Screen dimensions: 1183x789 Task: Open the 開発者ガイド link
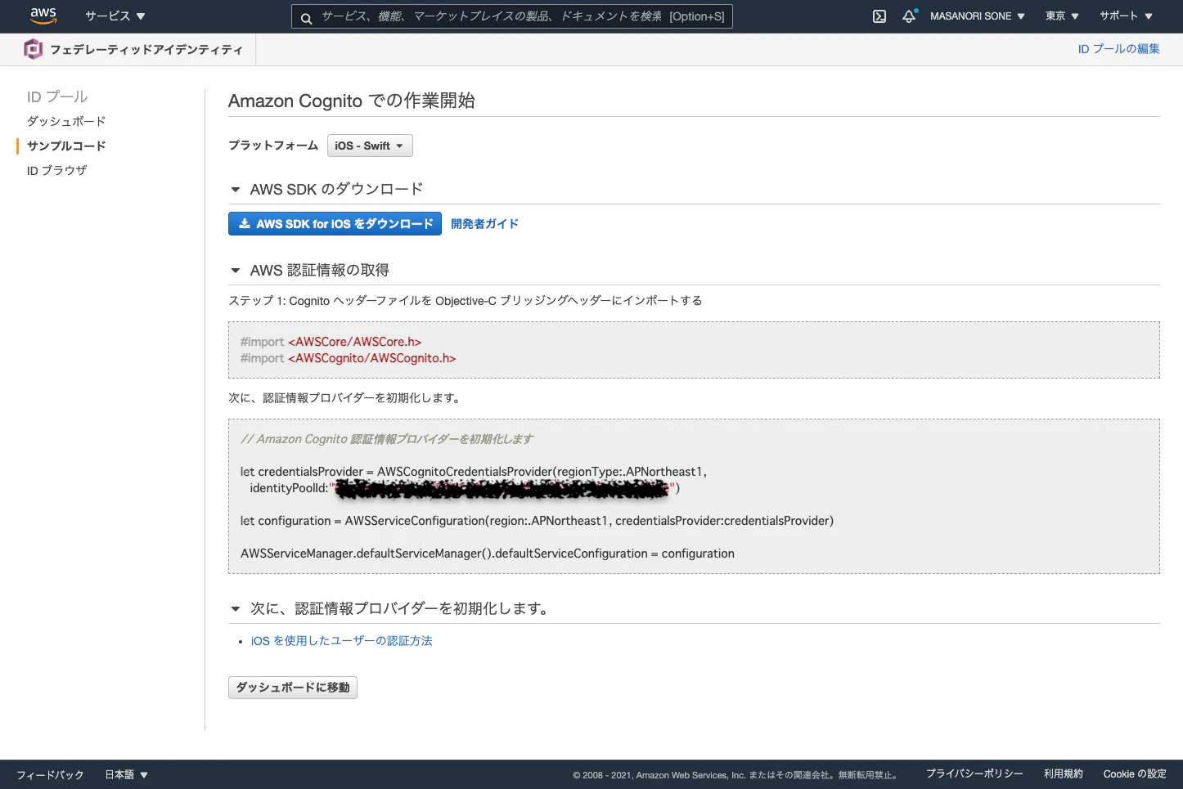pos(484,223)
